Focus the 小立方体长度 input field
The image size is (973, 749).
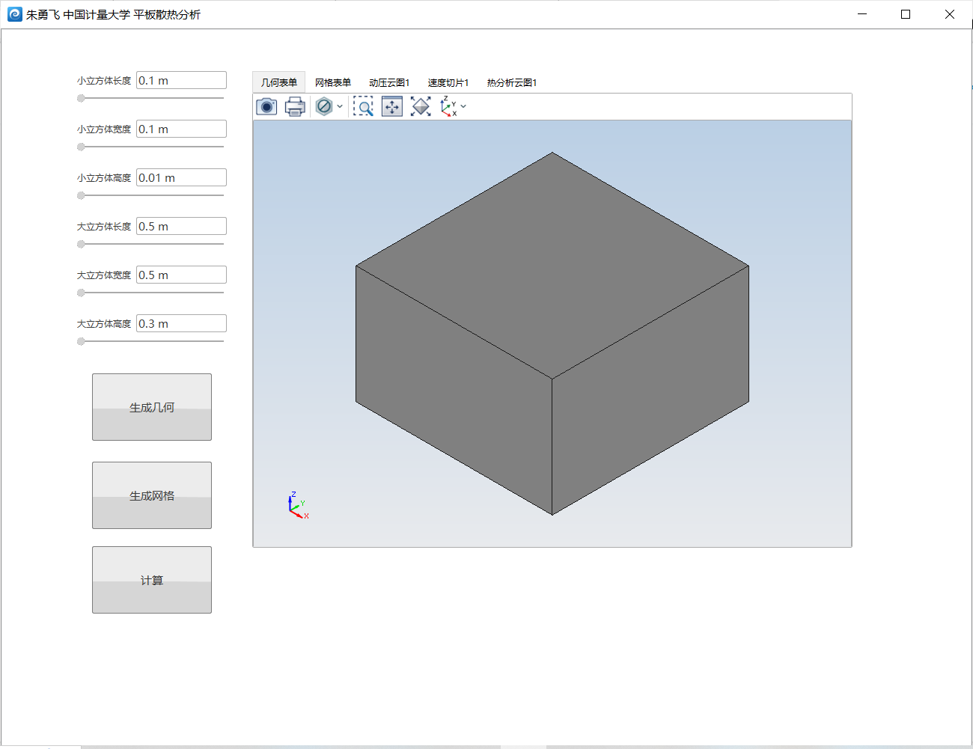(x=181, y=80)
